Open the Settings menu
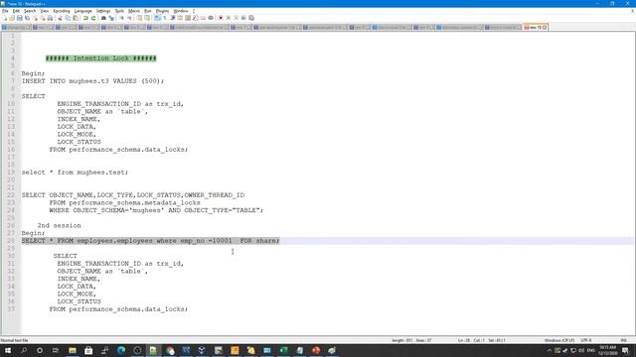 pyautogui.click(x=103, y=11)
